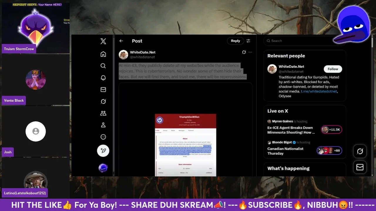The height and width of the screenshot is (211, 376).
Task: Click the @whitedatenet handle in Relevant people
Action: pyautogui.click(x=291, y=72)
